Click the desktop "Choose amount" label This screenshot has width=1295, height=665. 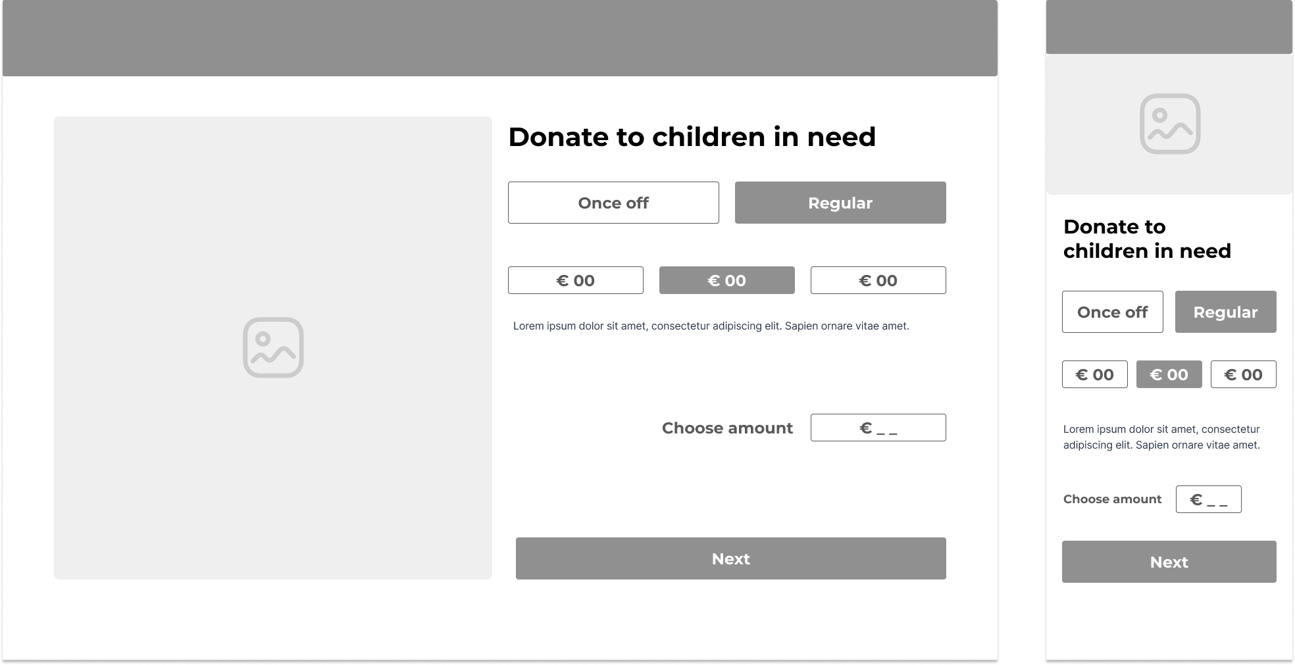(x=727, y=428)
